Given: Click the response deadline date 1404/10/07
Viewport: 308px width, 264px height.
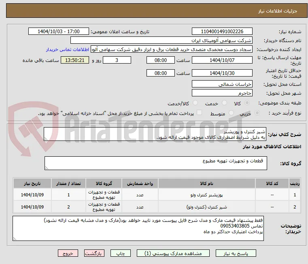Looking at the screenshot, I should pos(222,60).
